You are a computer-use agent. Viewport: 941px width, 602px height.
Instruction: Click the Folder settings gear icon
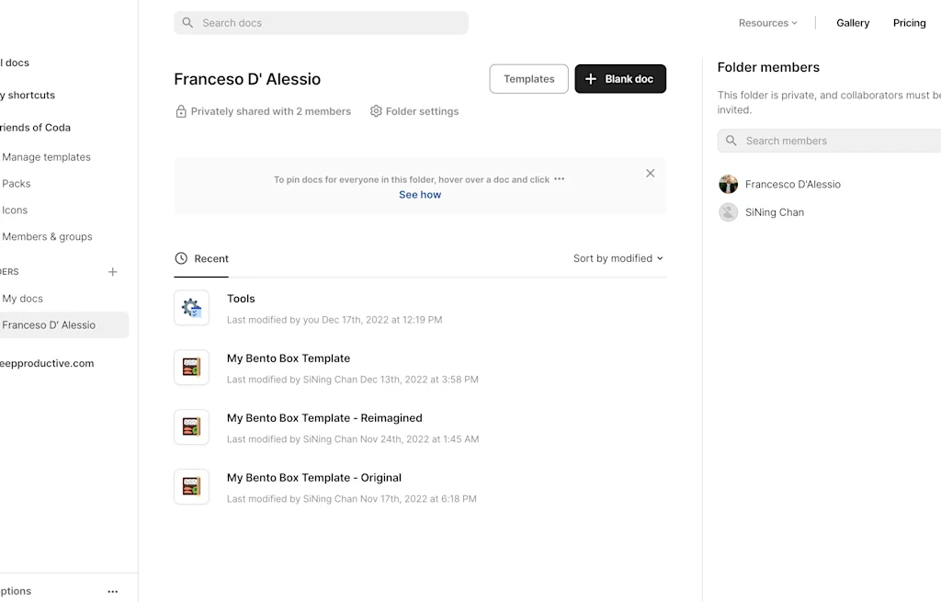376,111
